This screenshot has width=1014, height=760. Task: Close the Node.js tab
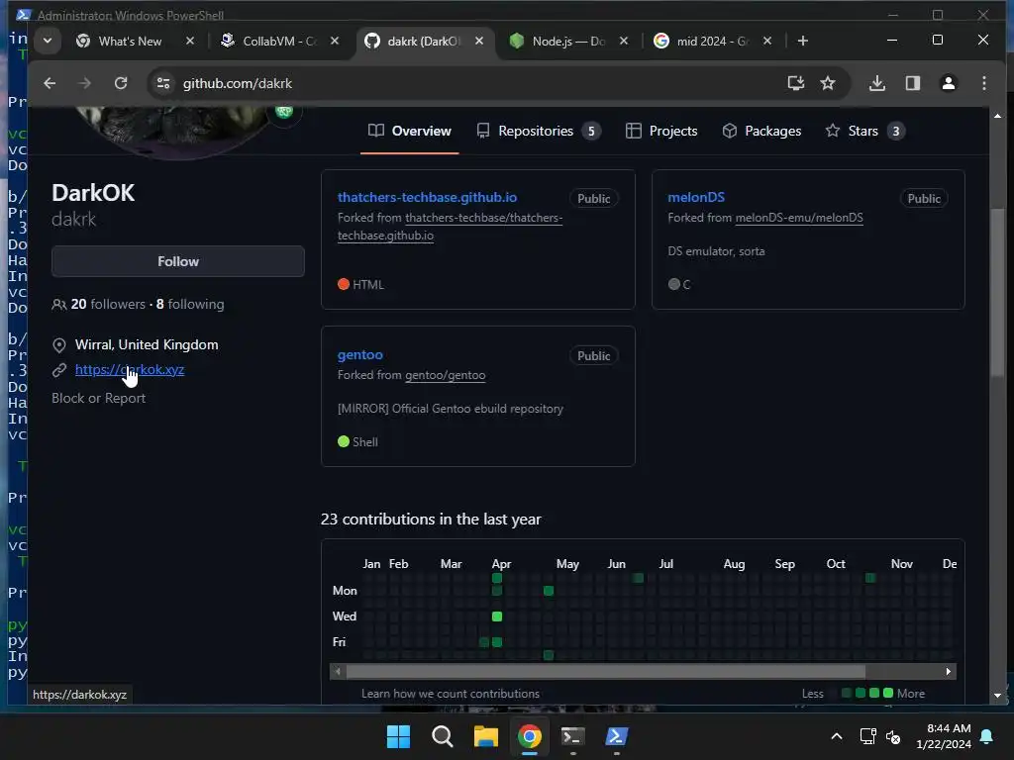click(624, 41)
